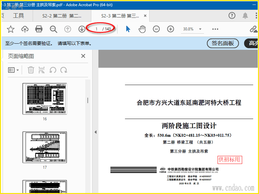Click thumbnail label number 17

tap(45, 167)
